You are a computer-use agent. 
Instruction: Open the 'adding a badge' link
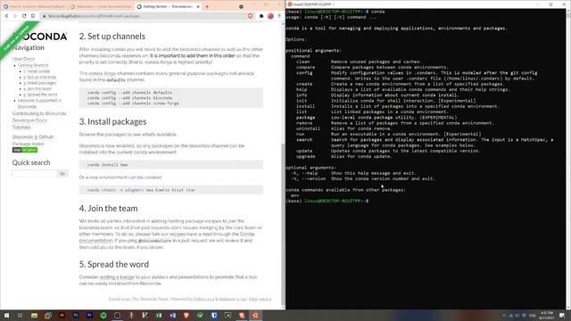117,277
